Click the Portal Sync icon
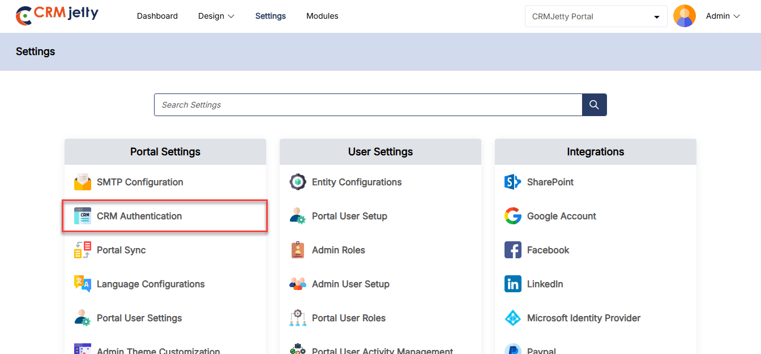This screenshot has height=354, width=761. 83,250
